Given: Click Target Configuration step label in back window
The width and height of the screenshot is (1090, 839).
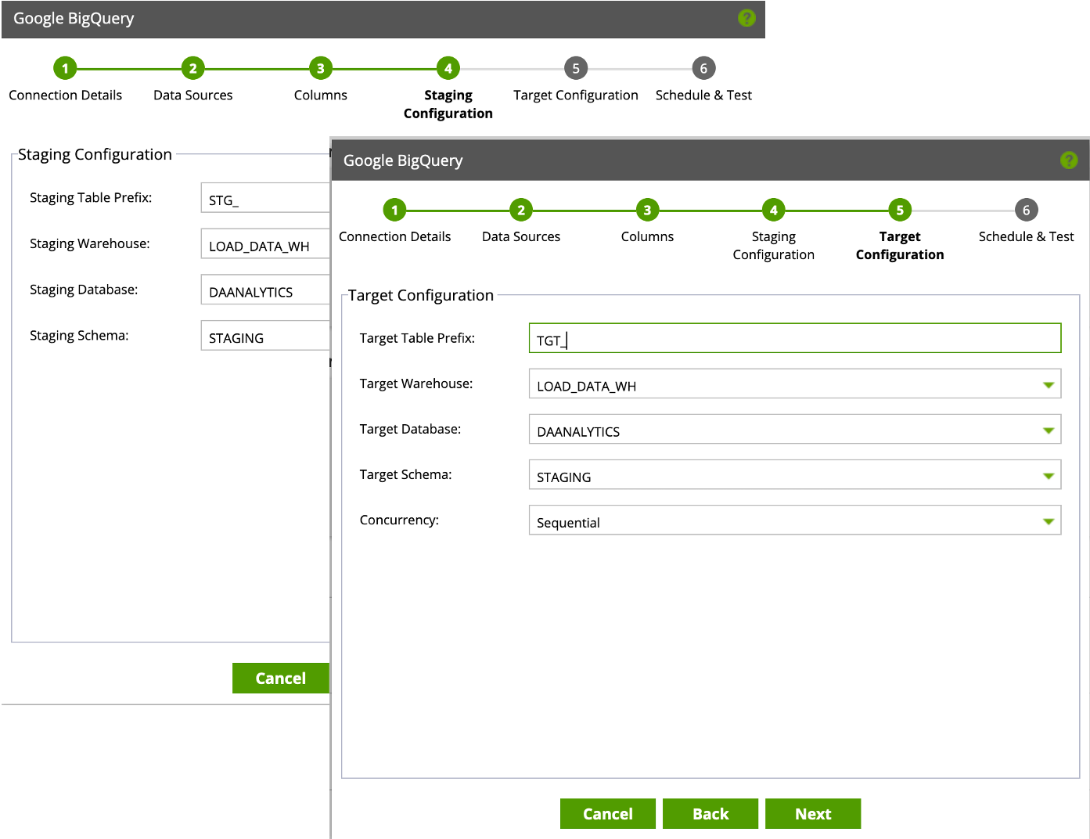Looking at the screenshot, I should click(576, 95).
